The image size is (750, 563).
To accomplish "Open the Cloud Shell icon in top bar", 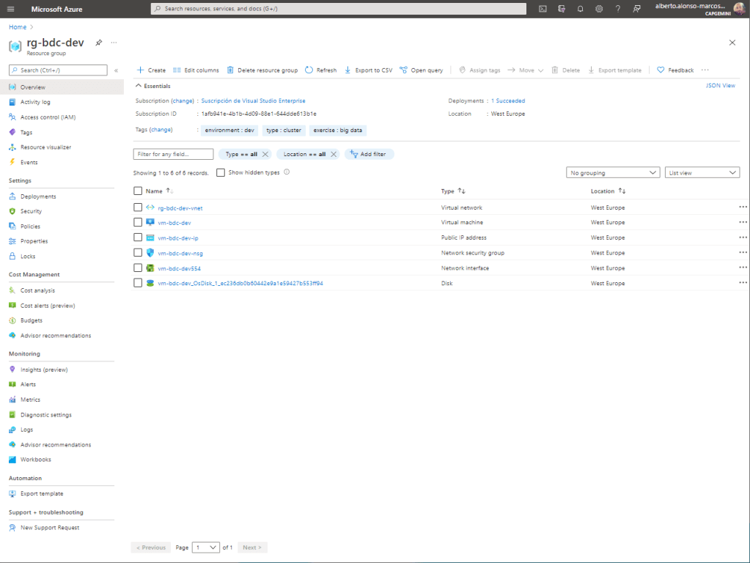I will click(x=543, y=9).
